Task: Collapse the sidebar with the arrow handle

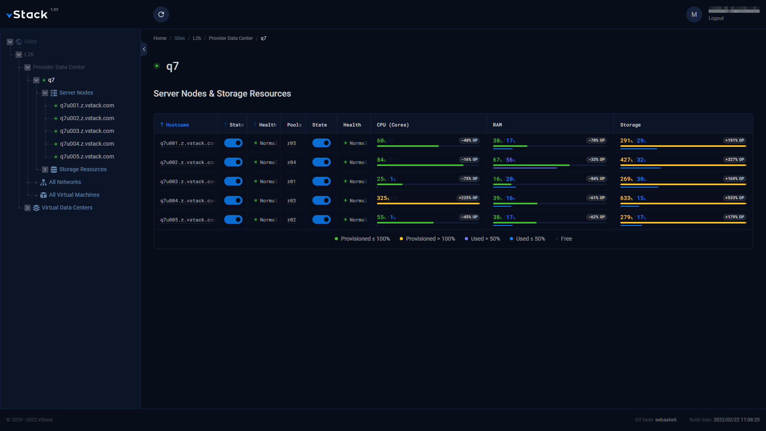Action: point(144,49)
